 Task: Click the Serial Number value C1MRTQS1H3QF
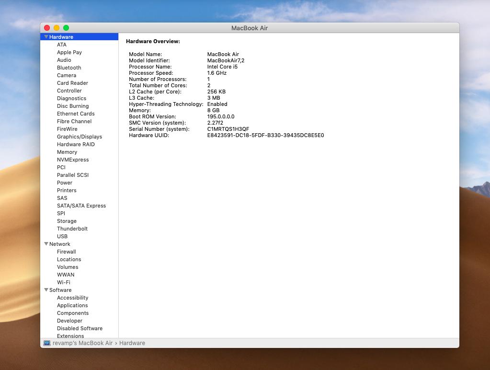tap(228, 129)
